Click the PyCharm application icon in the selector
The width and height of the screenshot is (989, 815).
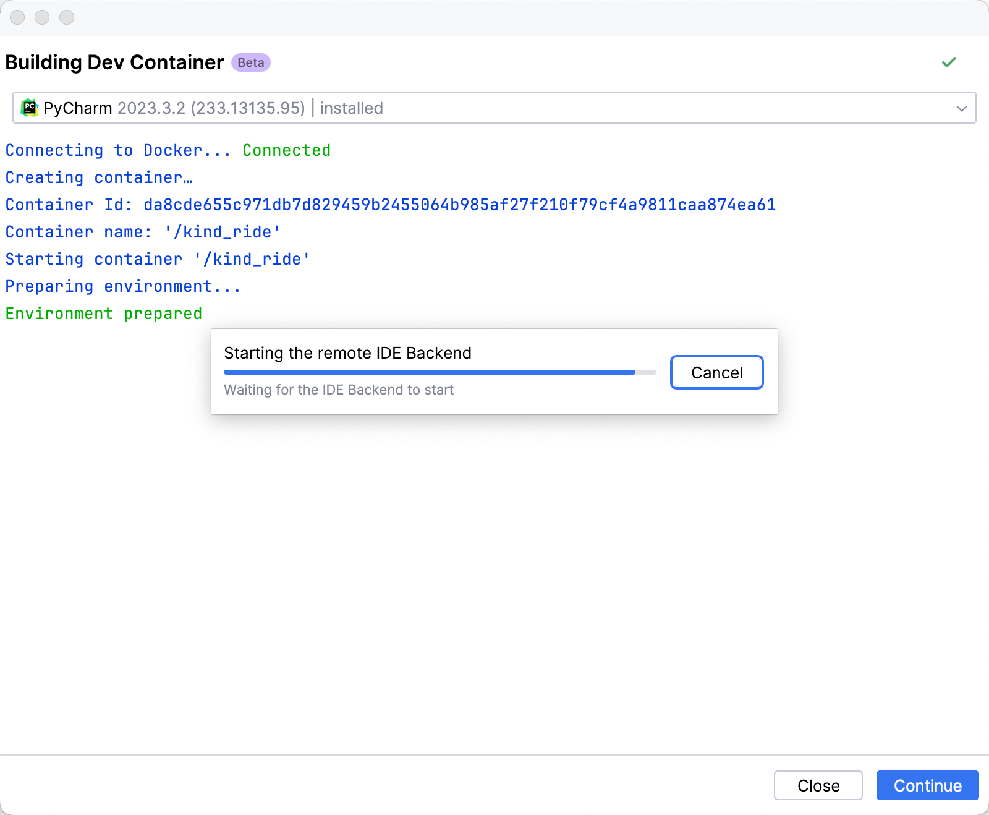[30, 108]
